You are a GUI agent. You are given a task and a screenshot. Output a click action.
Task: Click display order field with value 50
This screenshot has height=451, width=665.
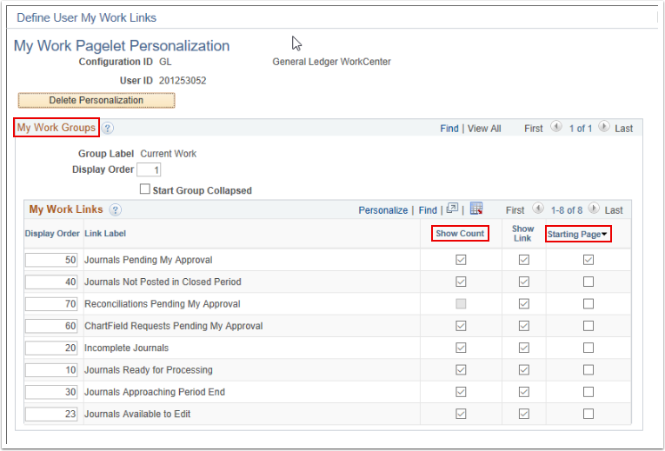click(51, 260)
